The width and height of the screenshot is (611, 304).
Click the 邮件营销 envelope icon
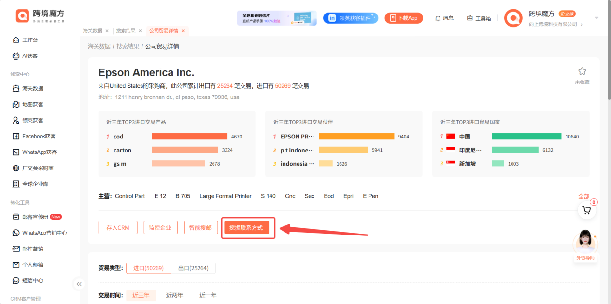(16, 249)
